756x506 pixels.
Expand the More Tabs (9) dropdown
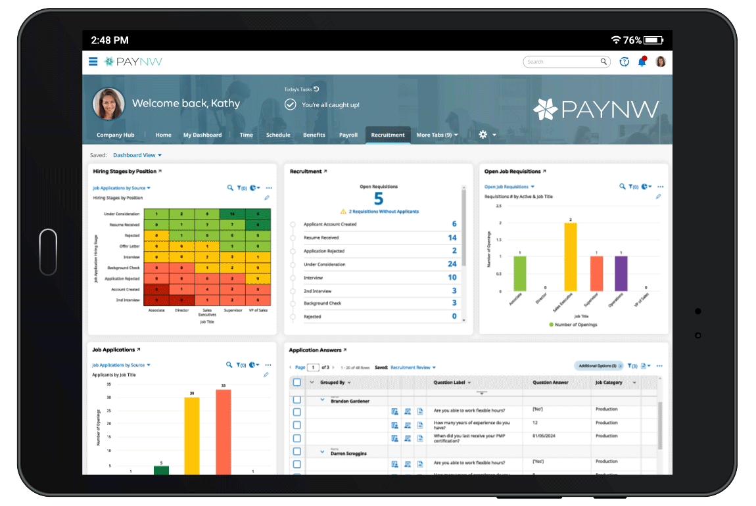[437, 135]
